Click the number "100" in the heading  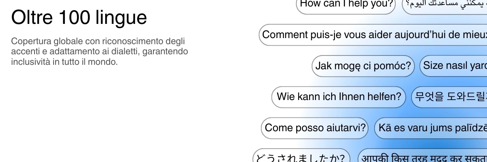75,18
